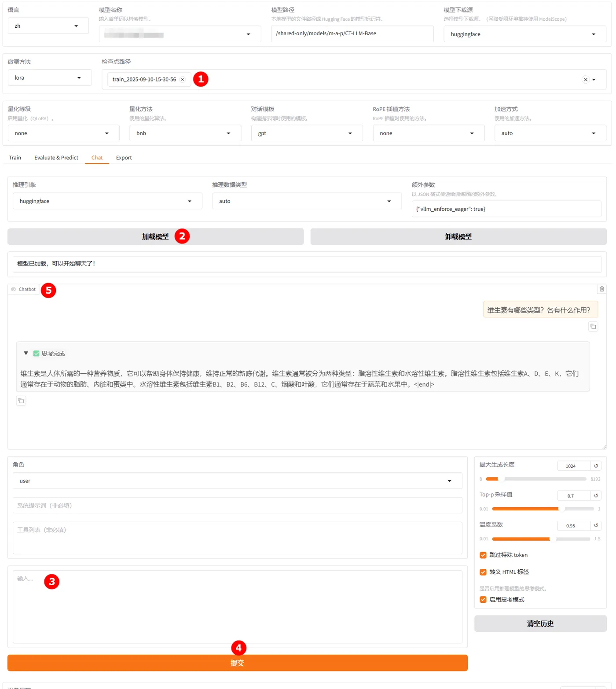Switch to the Train tab
This screenshot has width=616, height=689.
15,158
